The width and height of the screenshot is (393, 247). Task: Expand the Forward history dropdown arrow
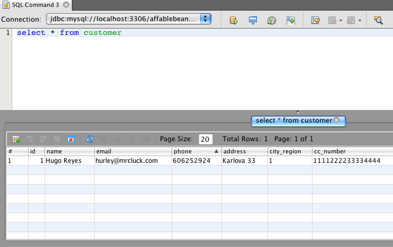coord(359,21)
